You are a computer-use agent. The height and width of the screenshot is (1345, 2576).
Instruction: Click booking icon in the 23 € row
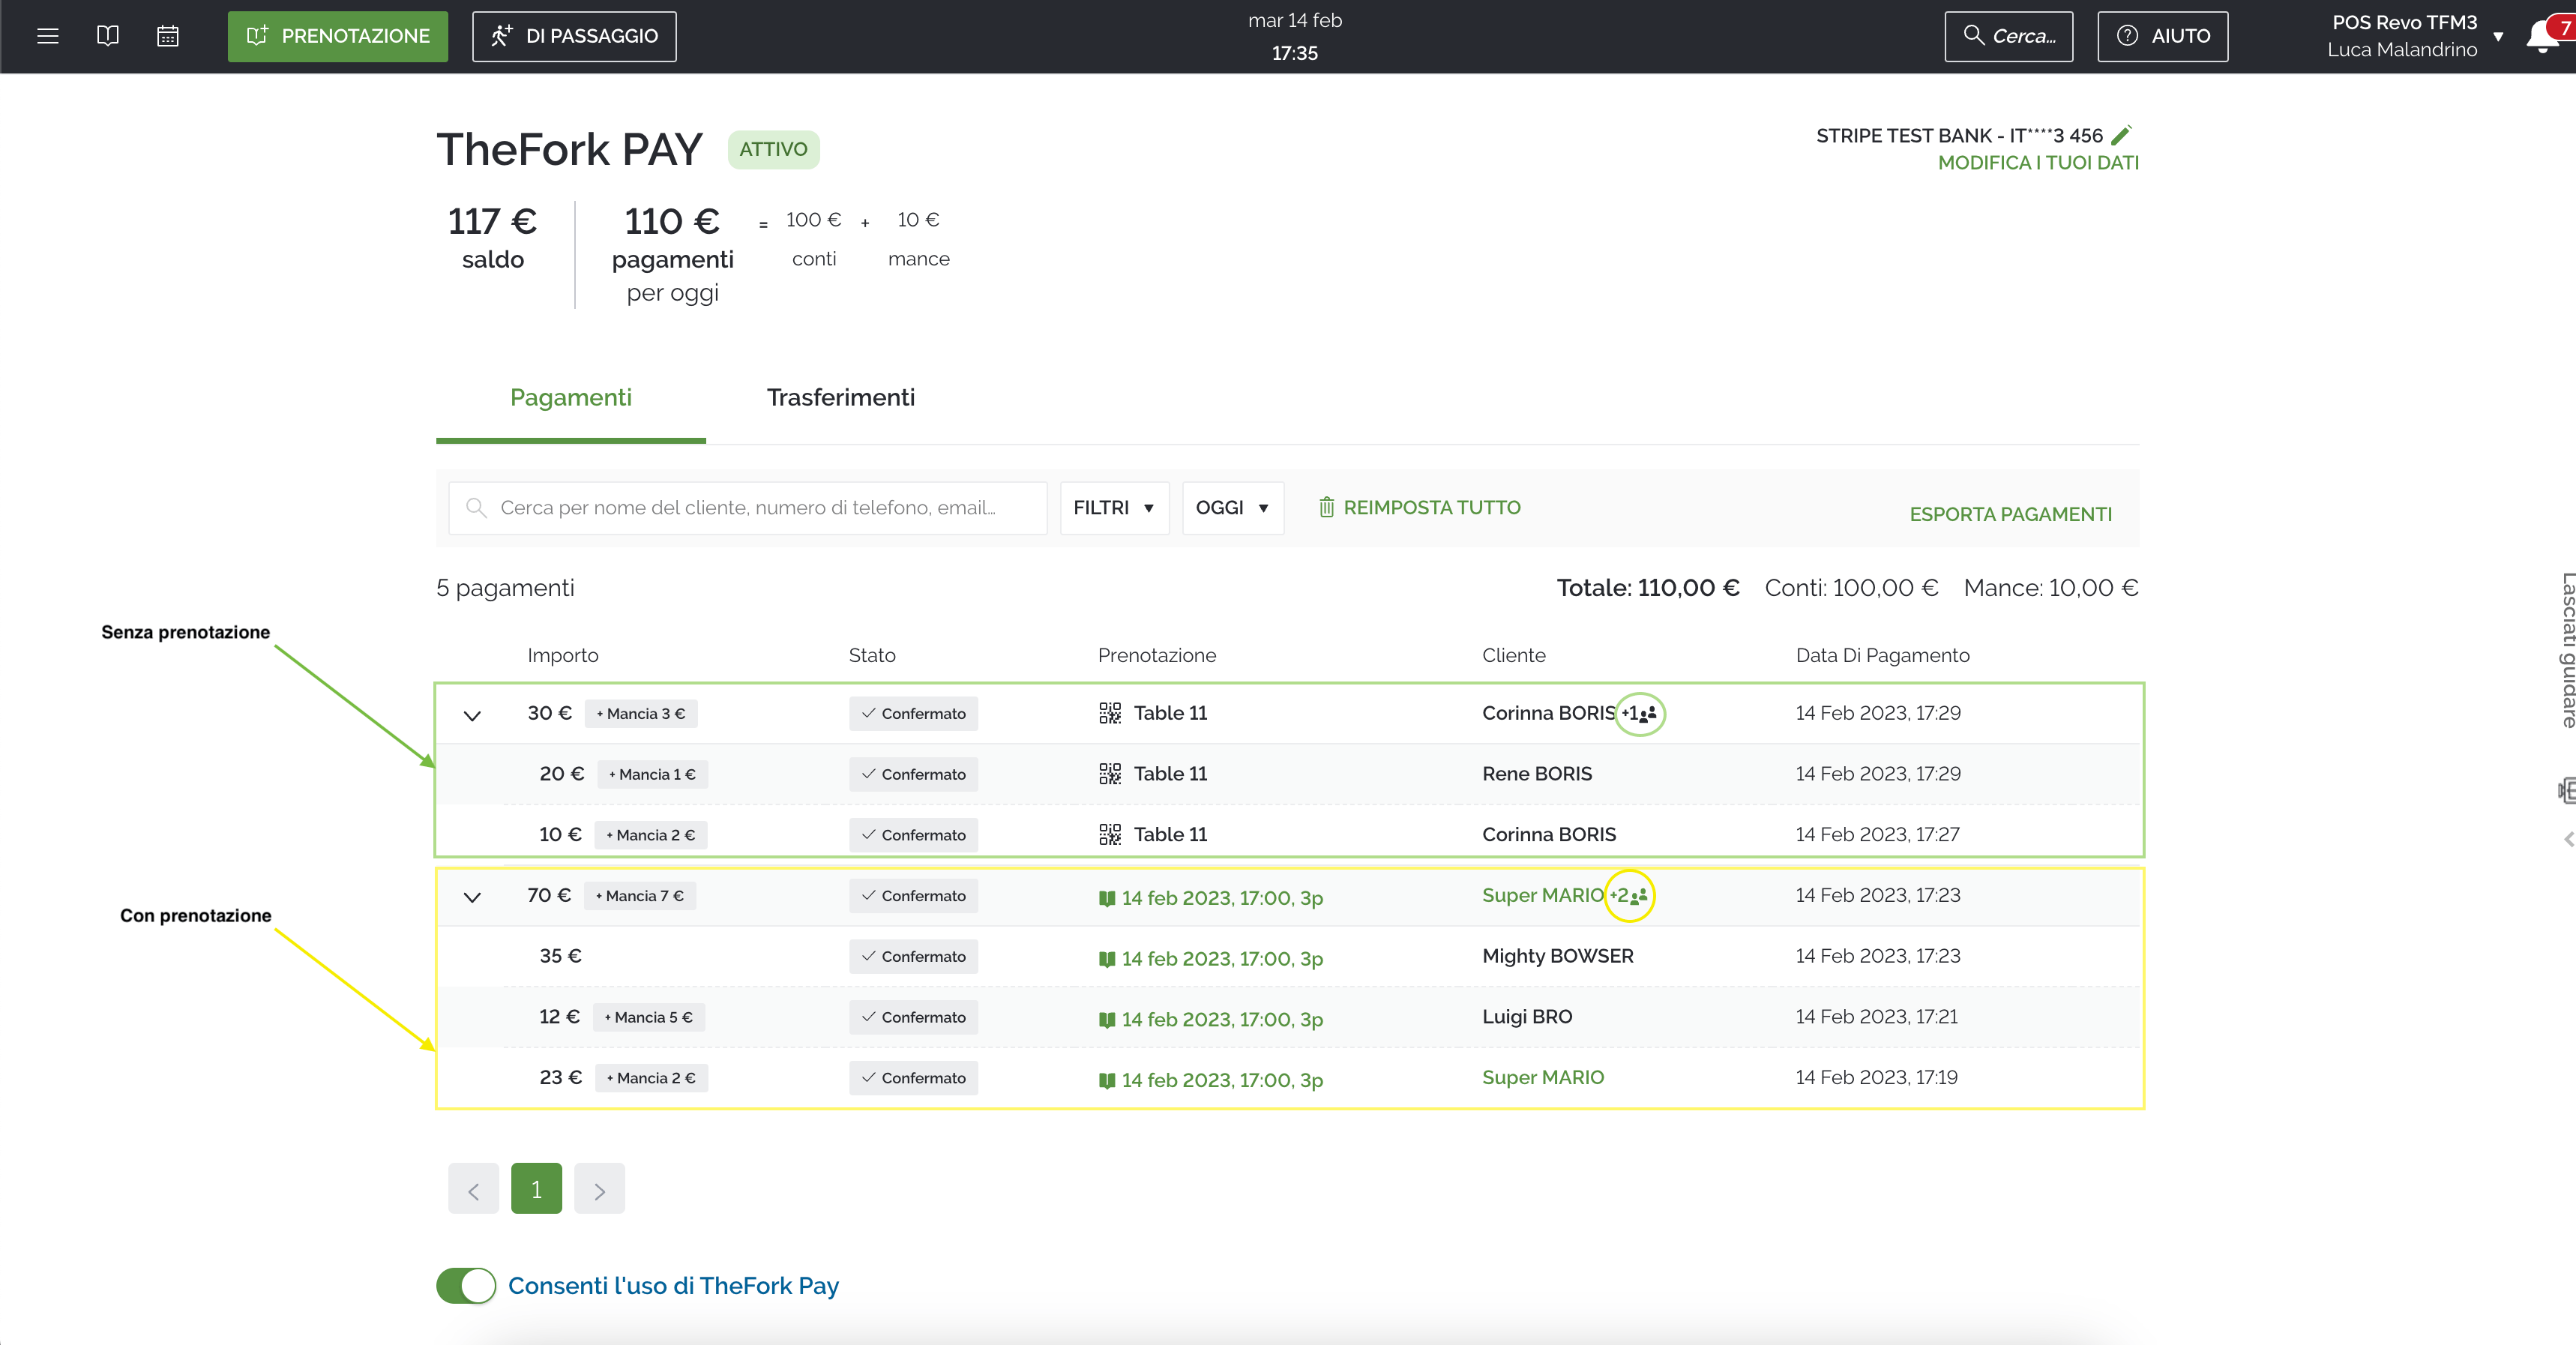pos(1107,1080)
